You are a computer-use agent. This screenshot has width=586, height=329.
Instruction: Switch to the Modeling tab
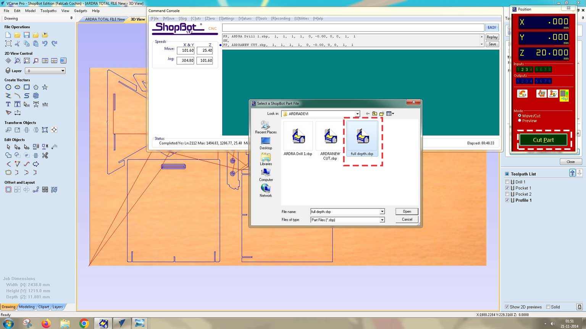tap(27, 307)
